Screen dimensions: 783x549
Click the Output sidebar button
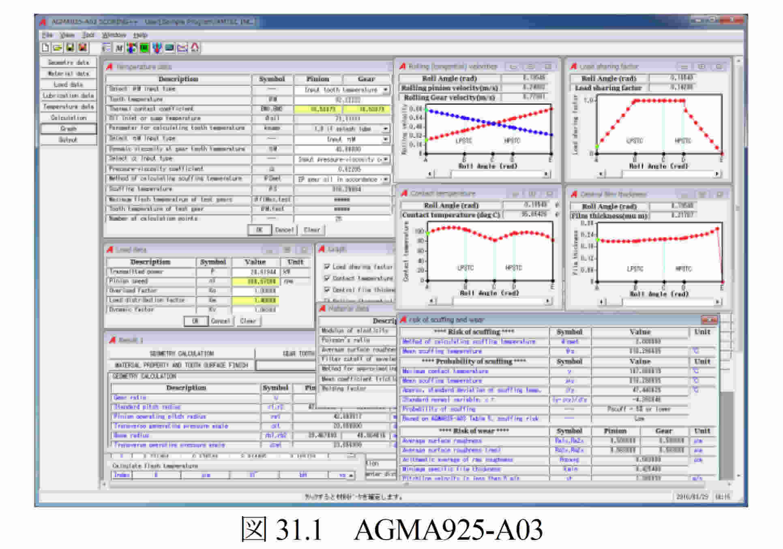click(x=69, y=140)
